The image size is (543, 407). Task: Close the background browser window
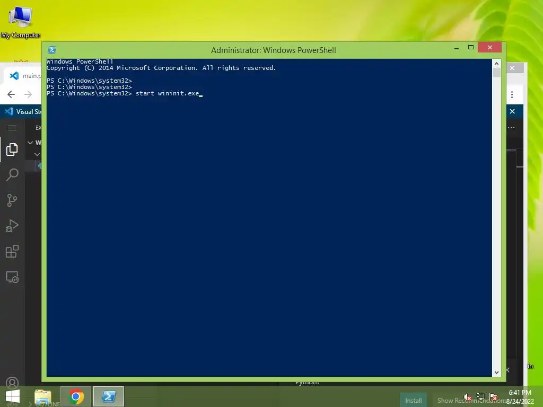tap(512, 68)
